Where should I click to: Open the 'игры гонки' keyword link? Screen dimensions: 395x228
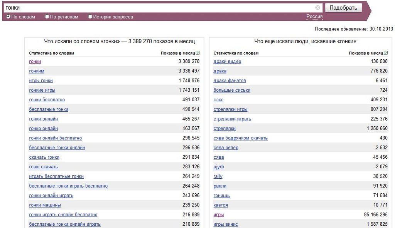[41, 80]
